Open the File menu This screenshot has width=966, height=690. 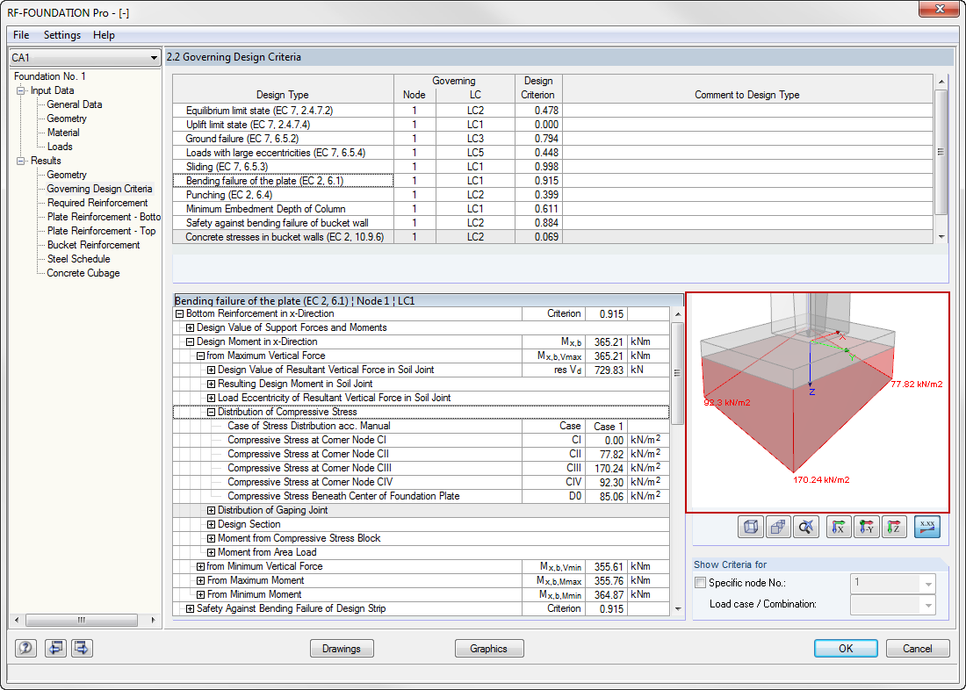[x=21, y=35]
